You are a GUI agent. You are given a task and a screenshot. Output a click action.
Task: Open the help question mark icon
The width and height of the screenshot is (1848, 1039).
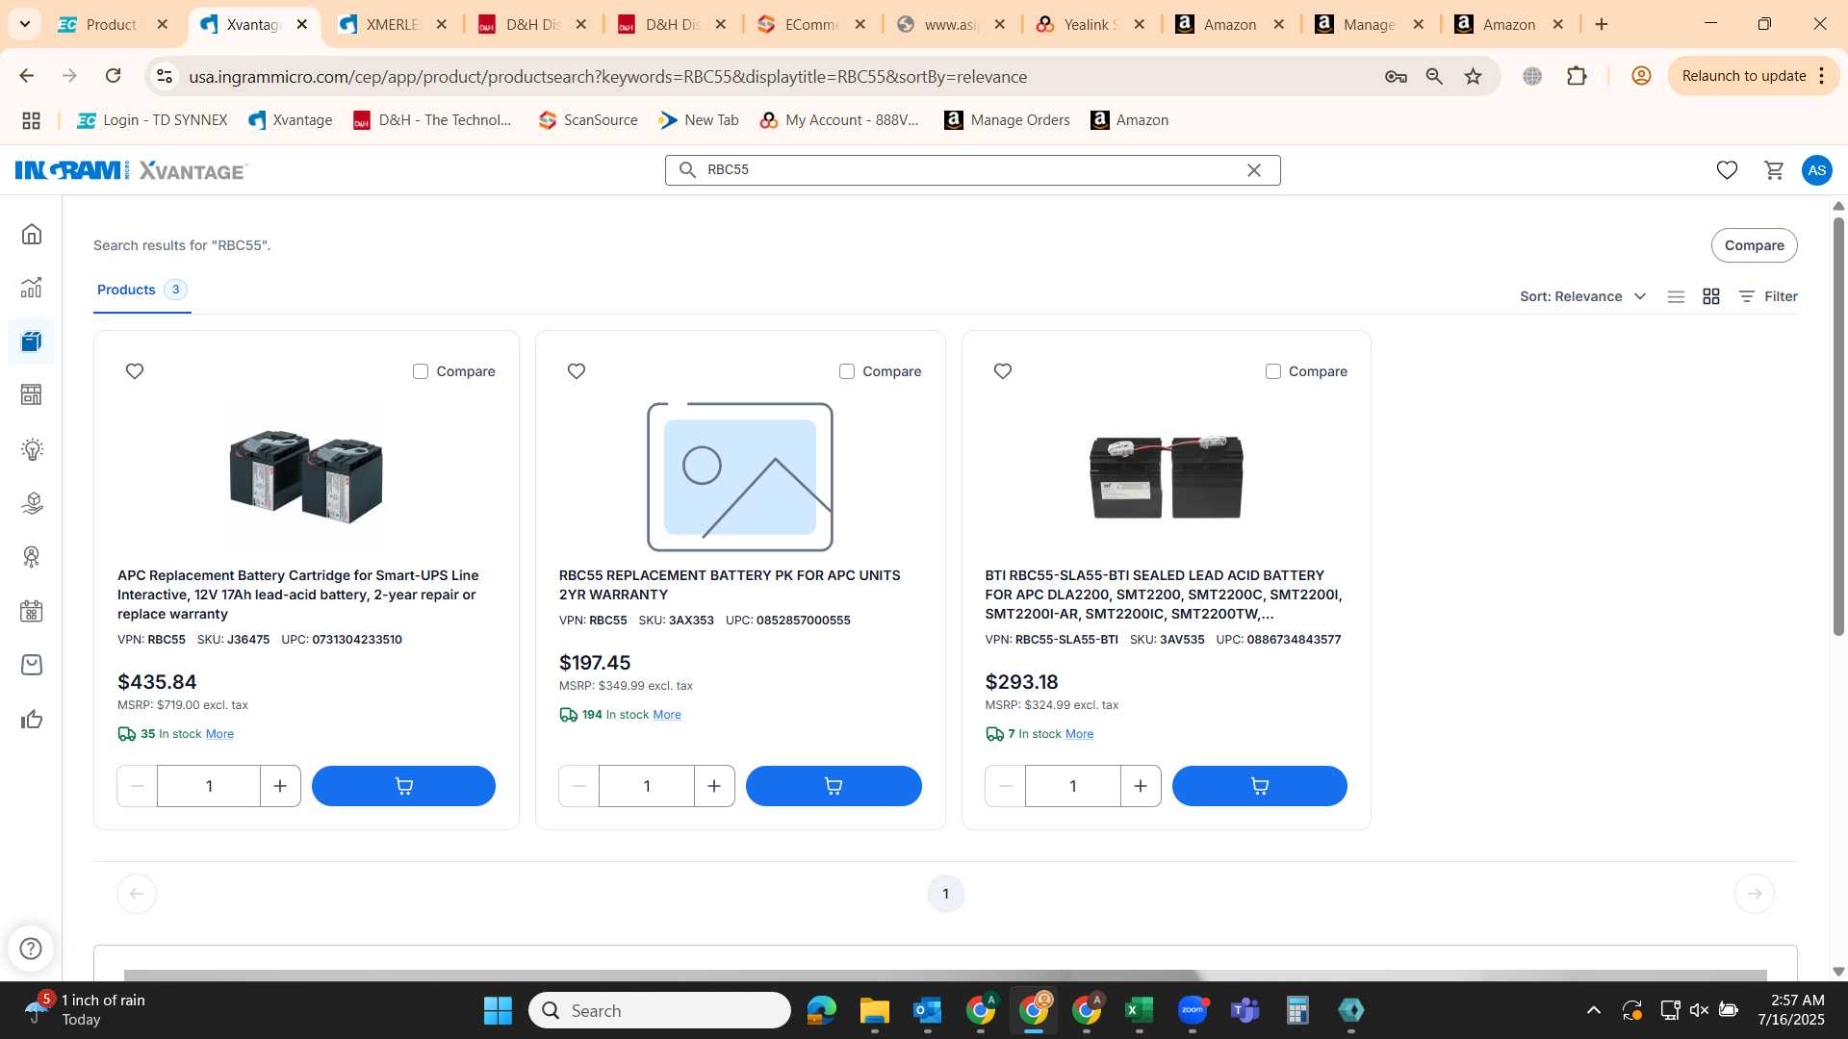click(31, 949)
